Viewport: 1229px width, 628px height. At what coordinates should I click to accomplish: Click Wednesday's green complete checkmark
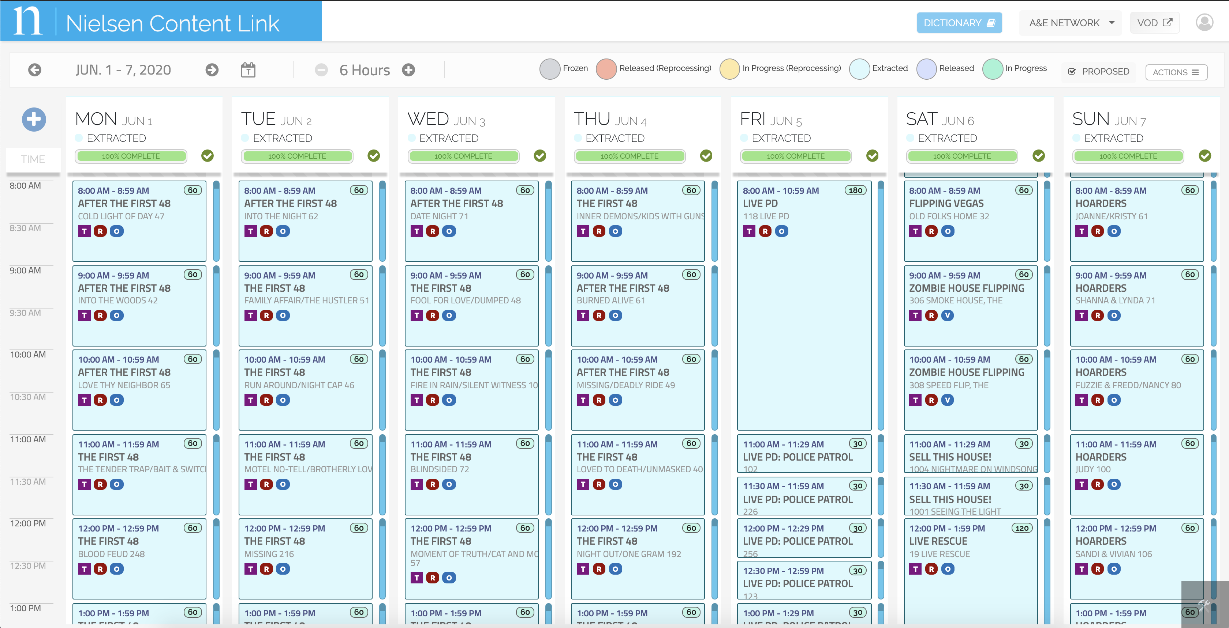click(540, 156)
